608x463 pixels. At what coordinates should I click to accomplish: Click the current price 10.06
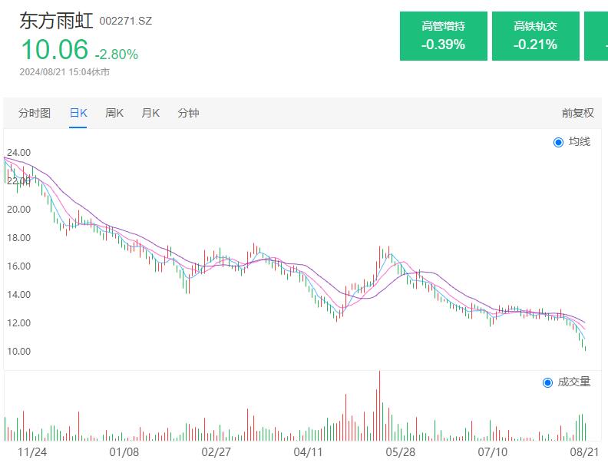(55, 50)
